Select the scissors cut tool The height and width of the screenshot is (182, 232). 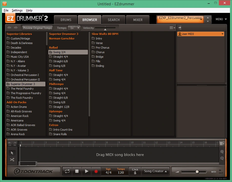(x=12, y=160)
